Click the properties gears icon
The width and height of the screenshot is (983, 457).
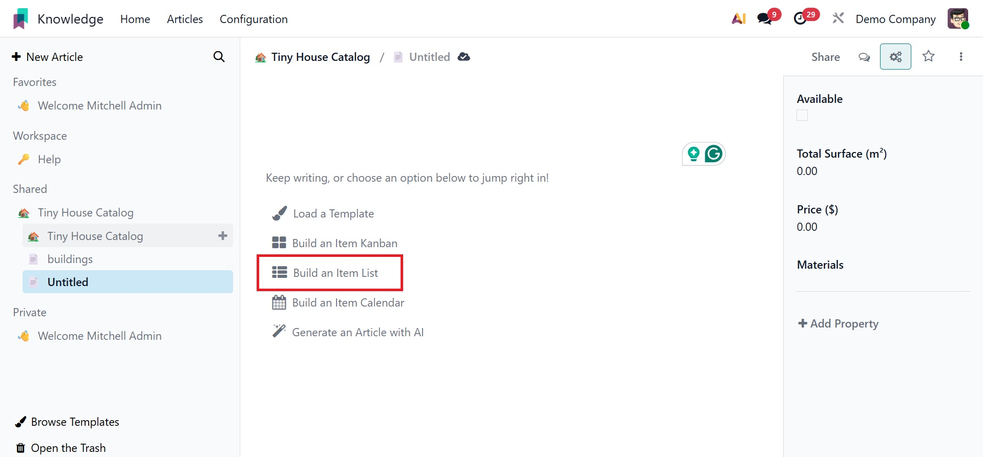[895, 57]
